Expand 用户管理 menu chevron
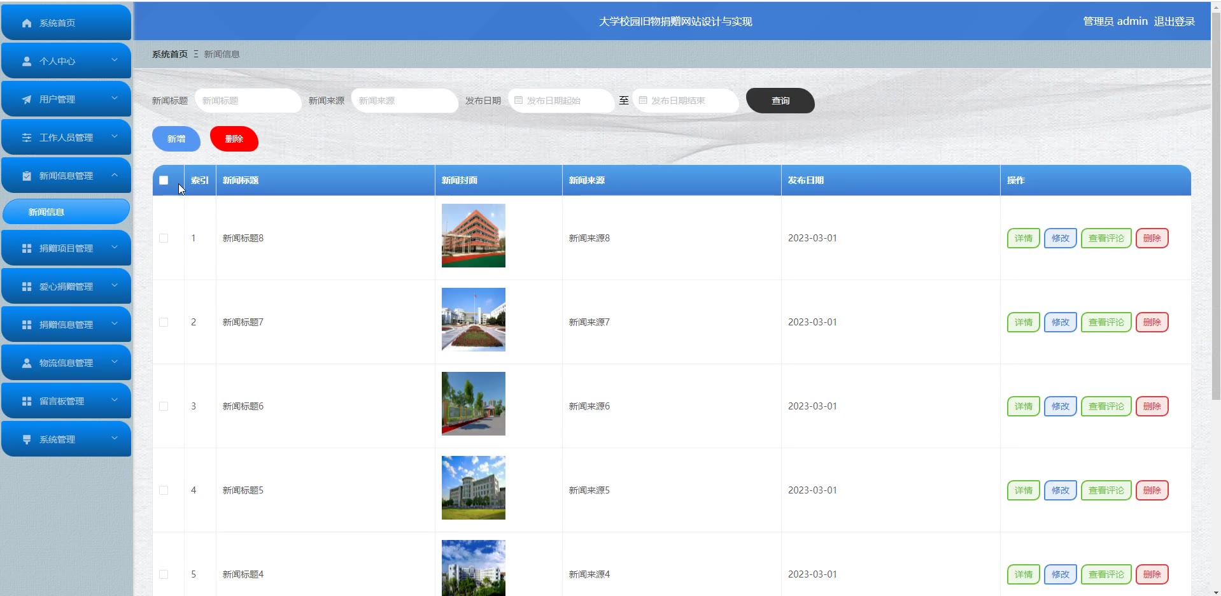The width and height of the screenshot is (1221, 596). click(115, 98)
